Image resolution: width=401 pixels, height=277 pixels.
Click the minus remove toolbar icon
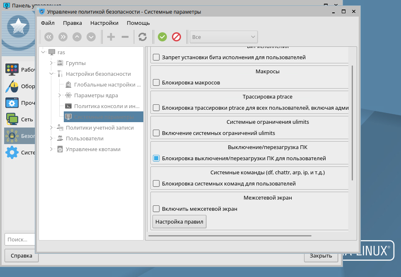tap(125, 37)
